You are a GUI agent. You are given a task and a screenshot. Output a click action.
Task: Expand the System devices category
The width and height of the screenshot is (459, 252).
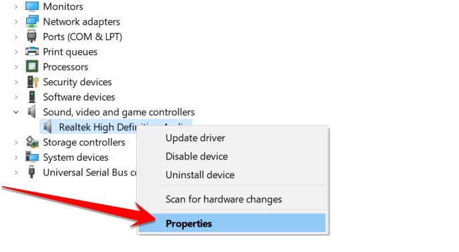click(x=16, y=157)
